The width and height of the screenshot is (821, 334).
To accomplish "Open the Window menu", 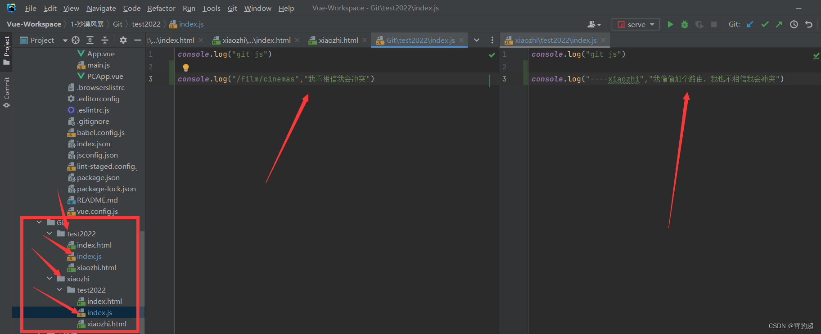I will (257, 8).
